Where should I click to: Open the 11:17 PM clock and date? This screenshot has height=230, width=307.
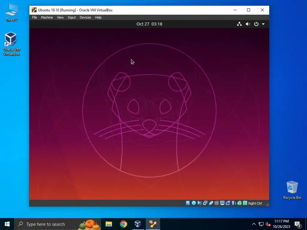click(x=281, y=224)
